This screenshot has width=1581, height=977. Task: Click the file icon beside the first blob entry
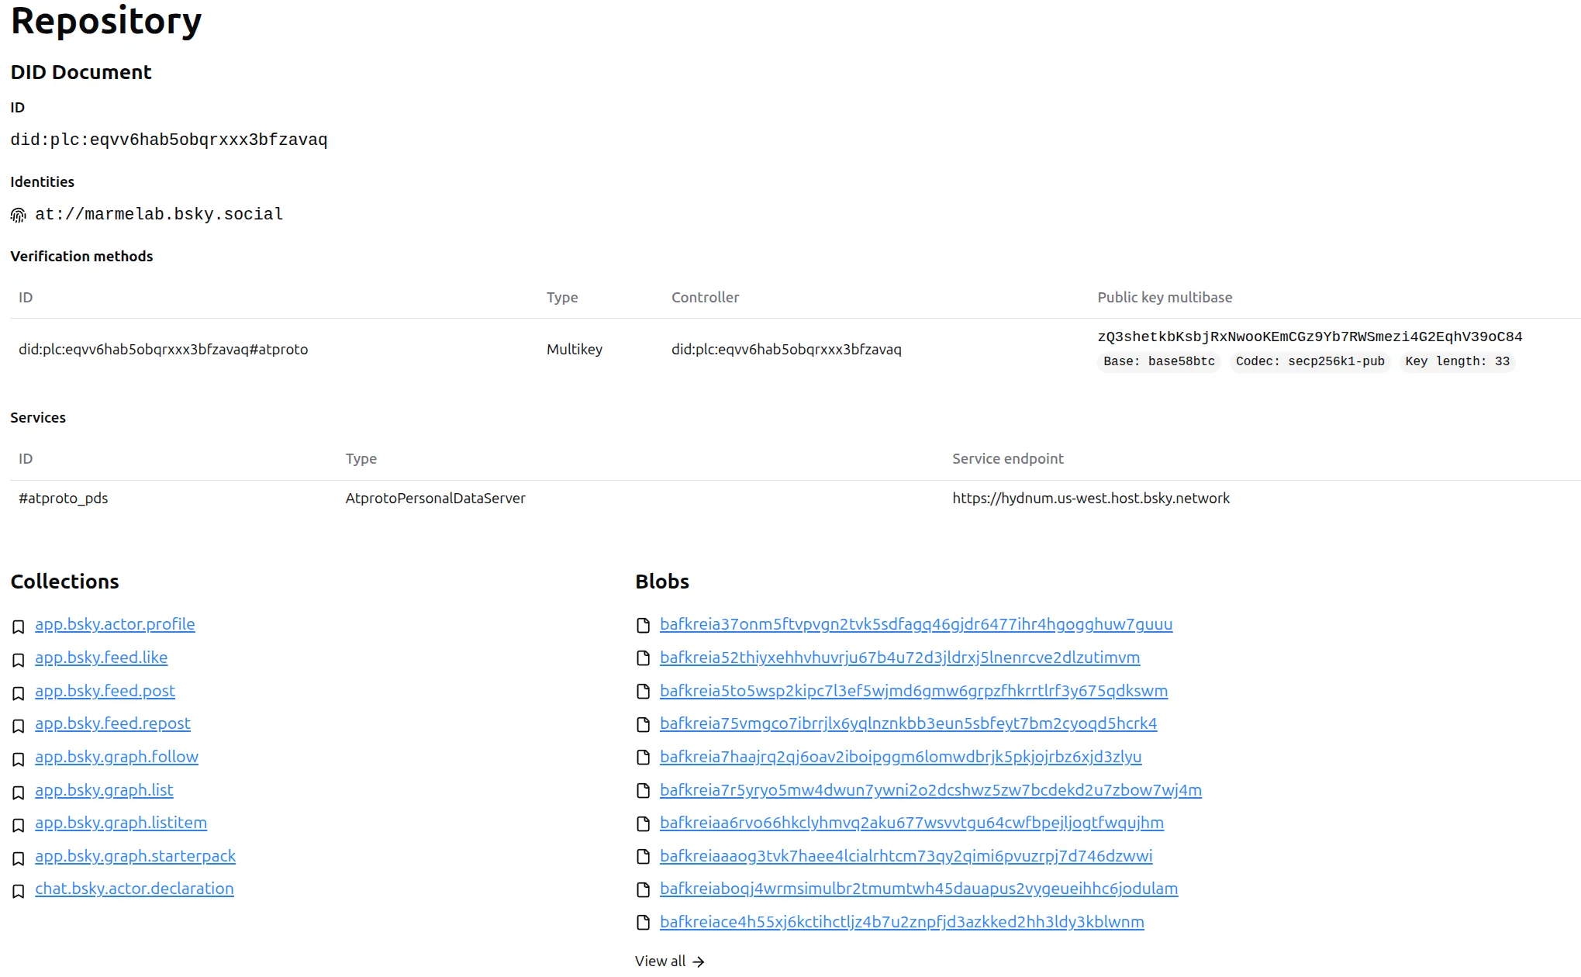(x=643, y=626)
